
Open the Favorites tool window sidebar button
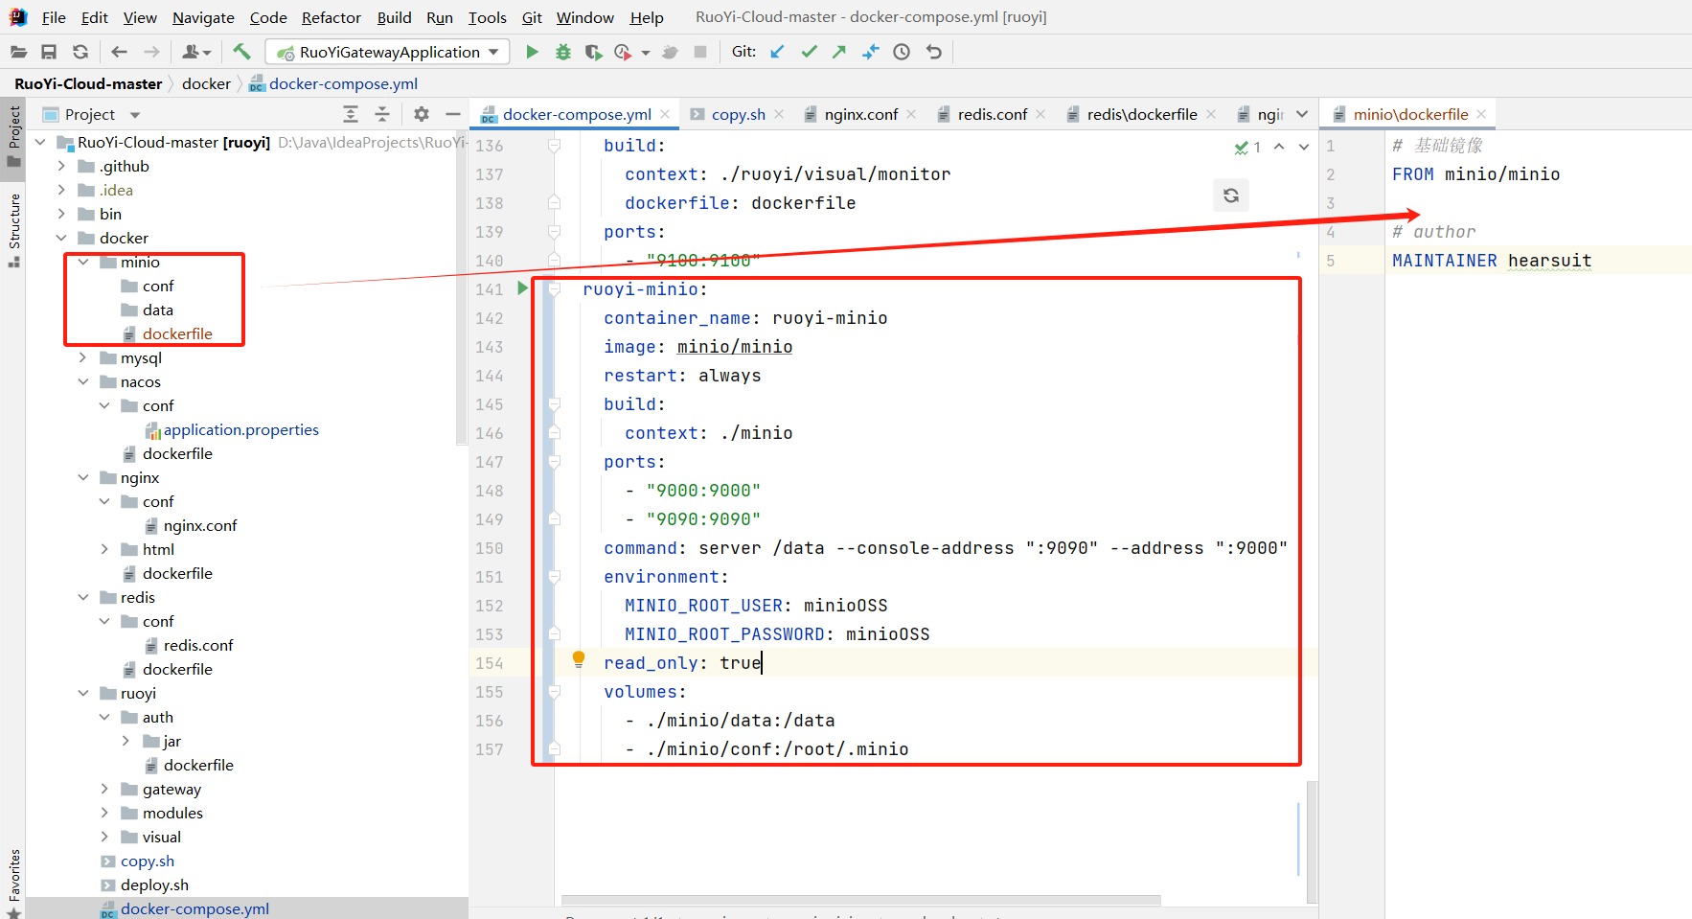tap(13, 883)
